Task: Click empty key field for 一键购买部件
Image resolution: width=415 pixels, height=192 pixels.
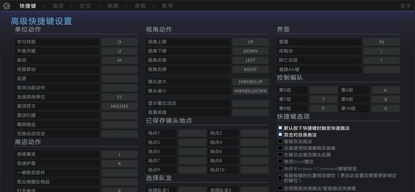Action: coord(119,173)
